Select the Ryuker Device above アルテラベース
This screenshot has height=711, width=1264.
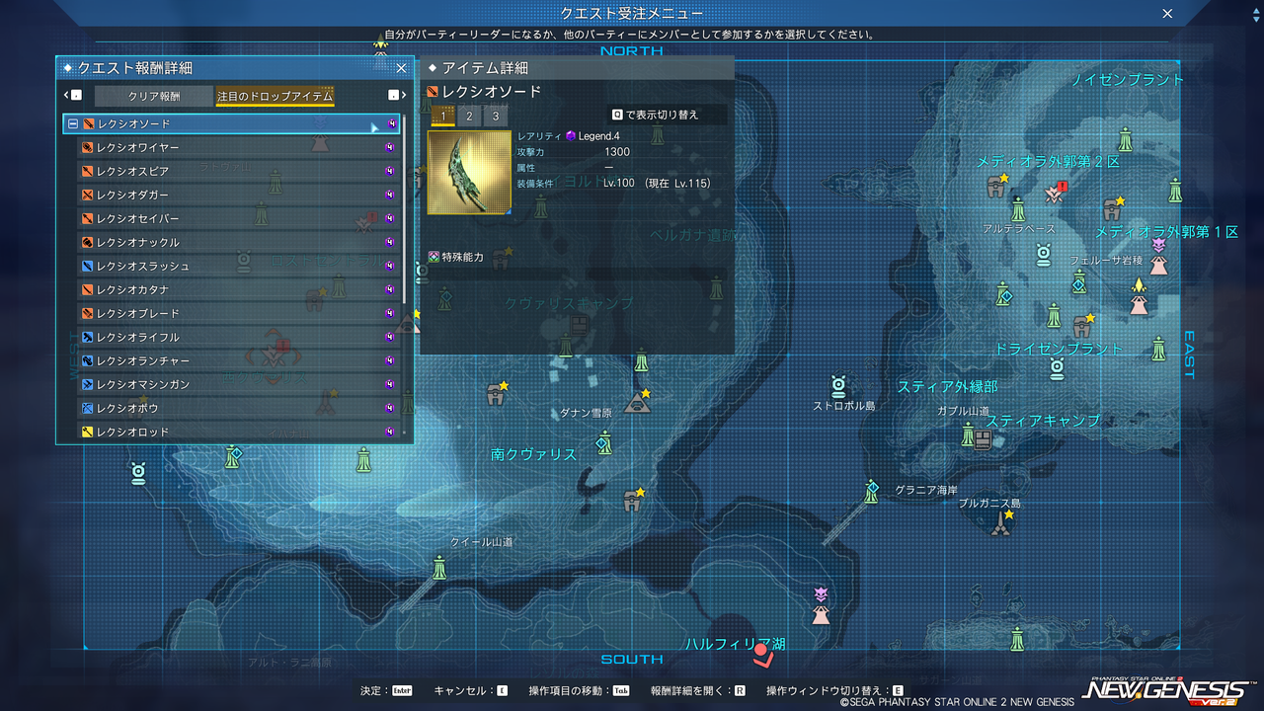pos(1018,209)
